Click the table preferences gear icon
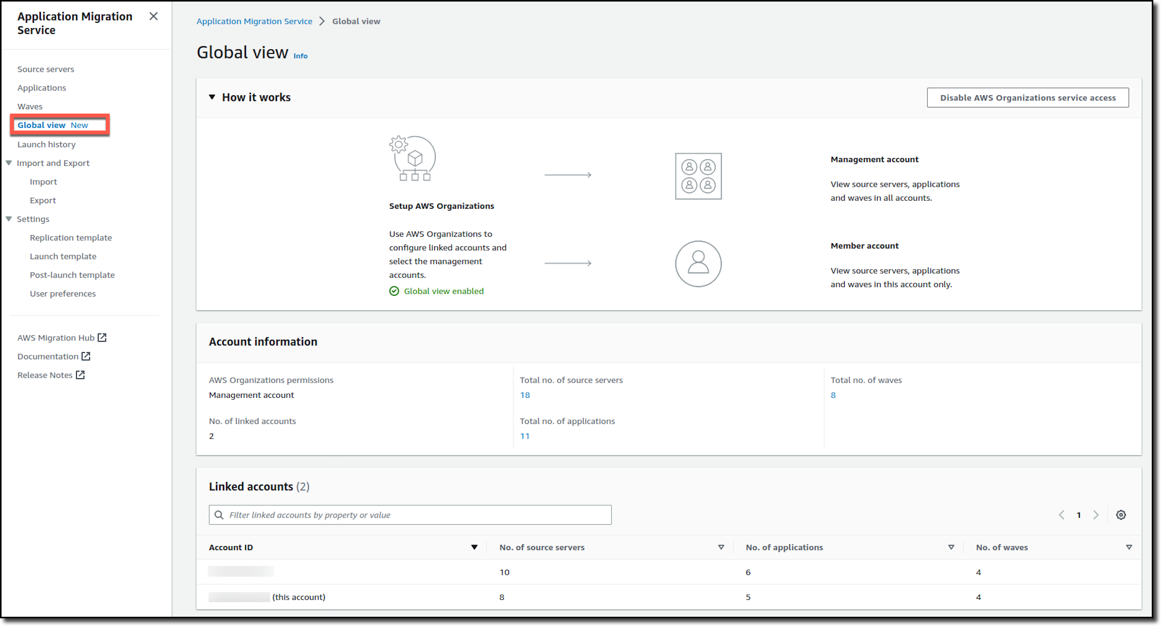This screenshot has height=626, width=1161. point(1121,515)
